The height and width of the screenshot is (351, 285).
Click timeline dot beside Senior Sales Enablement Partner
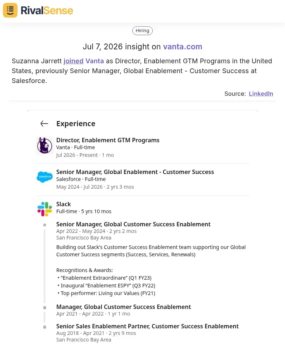pyautogui.click(x=45, y=327)
